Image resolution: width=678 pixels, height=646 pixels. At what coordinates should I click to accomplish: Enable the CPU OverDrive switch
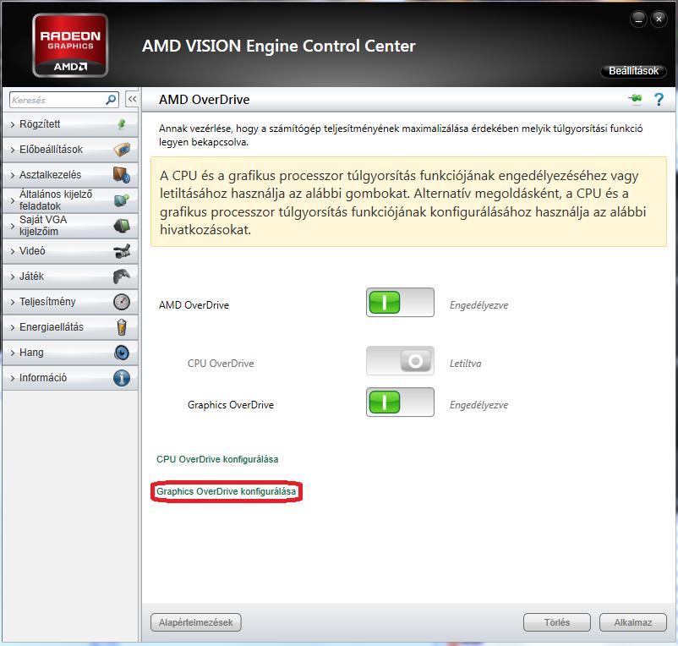pyautogui.click(x=400, y=360)
